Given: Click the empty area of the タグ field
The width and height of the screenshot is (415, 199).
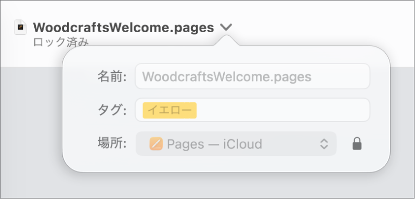Looking at the screenshot, I should pyautogui.click(x=283, y=110).
